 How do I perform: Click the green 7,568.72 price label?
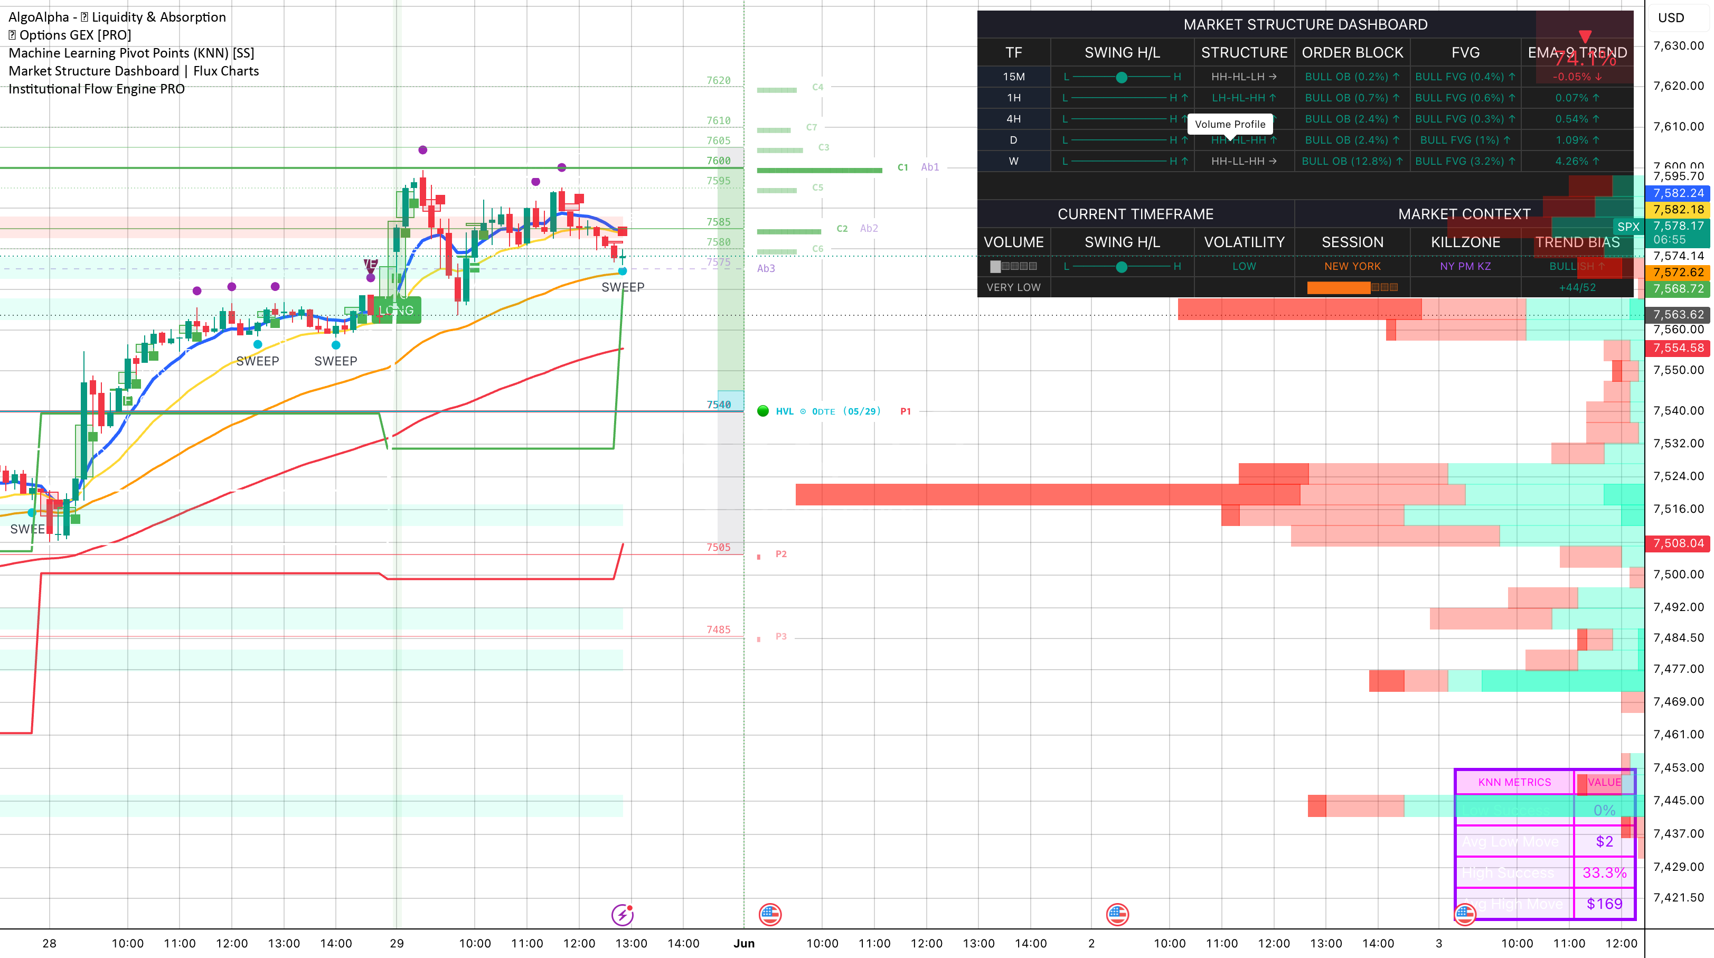click(1678, 289)
